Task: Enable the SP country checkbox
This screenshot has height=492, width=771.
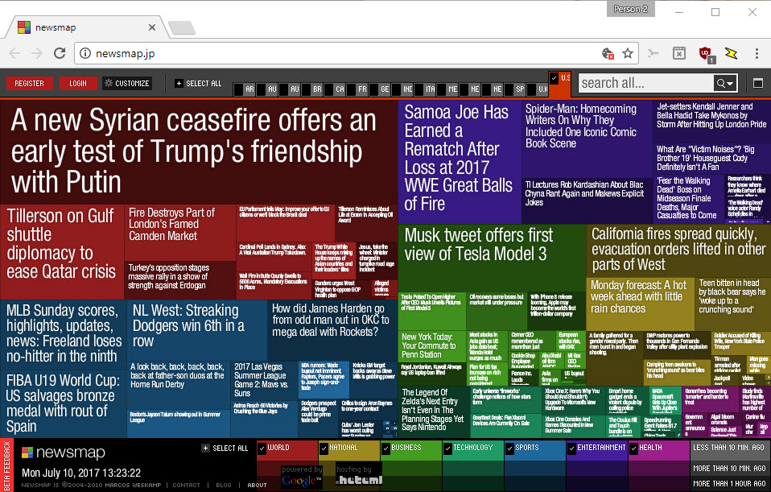Action: 509,89
